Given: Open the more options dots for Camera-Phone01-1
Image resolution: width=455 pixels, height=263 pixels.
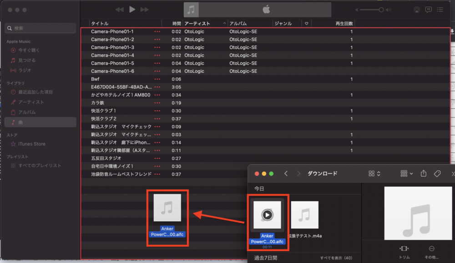Looking at the screenshot, I should (157, 32).
